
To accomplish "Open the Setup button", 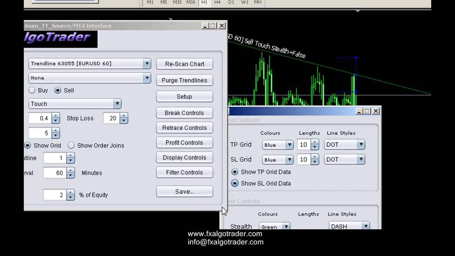I will 184,97.
